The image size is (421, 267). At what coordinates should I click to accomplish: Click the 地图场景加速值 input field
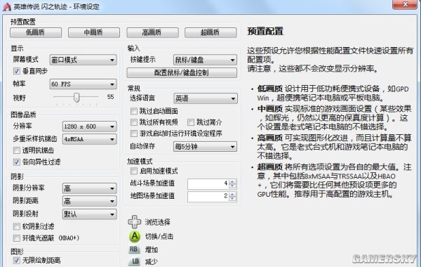click(208, 197)
